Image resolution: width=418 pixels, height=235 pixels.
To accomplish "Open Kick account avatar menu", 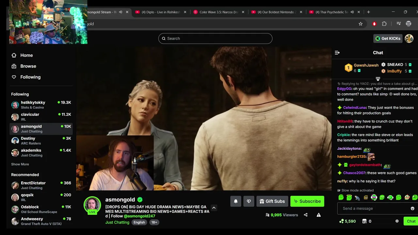I will (409, 39).
